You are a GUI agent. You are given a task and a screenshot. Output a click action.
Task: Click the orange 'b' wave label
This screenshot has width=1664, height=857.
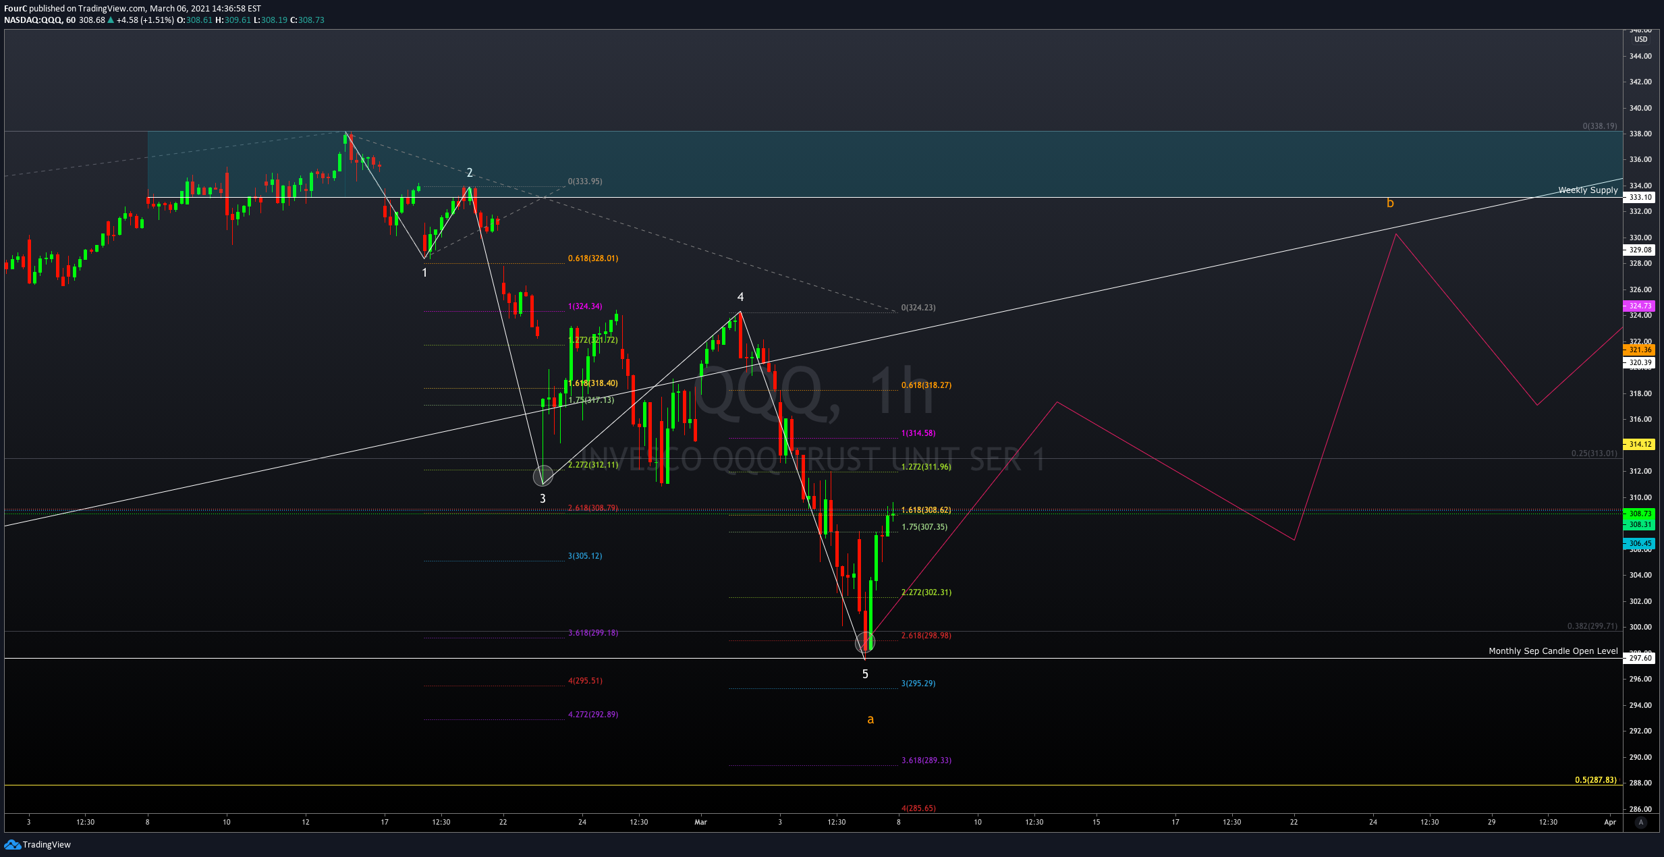1390,202
